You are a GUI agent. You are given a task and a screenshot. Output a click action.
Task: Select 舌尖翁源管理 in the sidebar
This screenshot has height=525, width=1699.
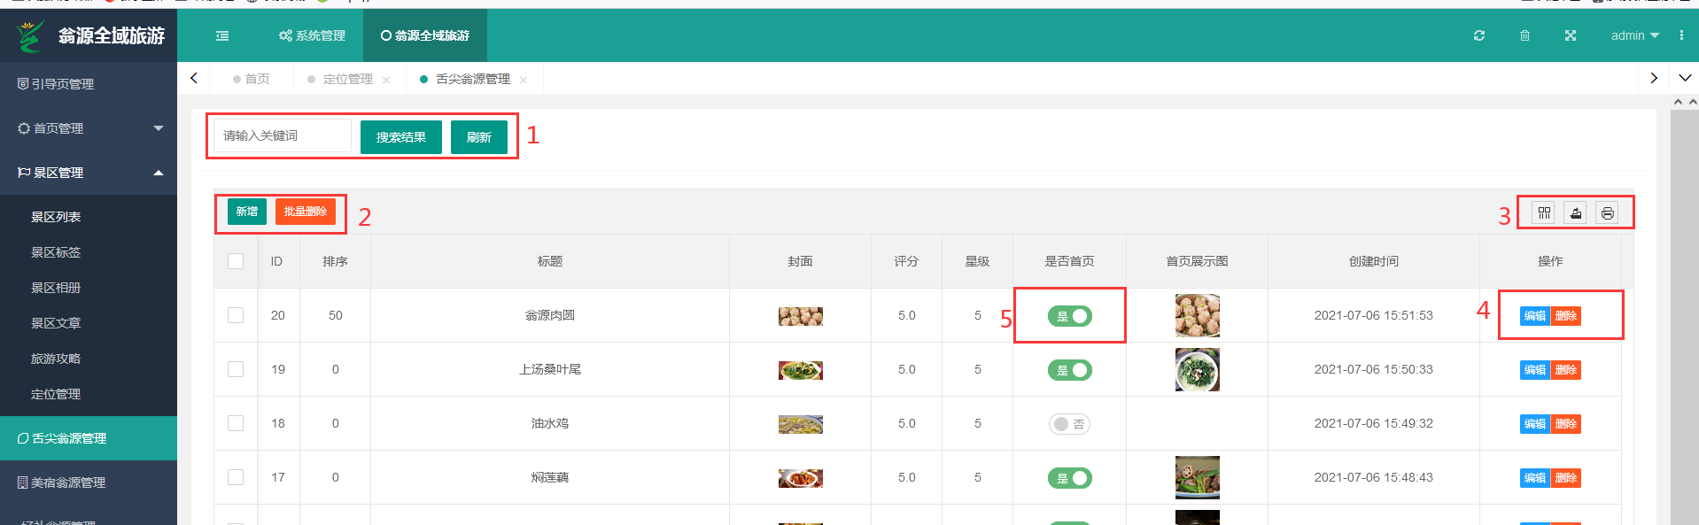coord(89,438)
